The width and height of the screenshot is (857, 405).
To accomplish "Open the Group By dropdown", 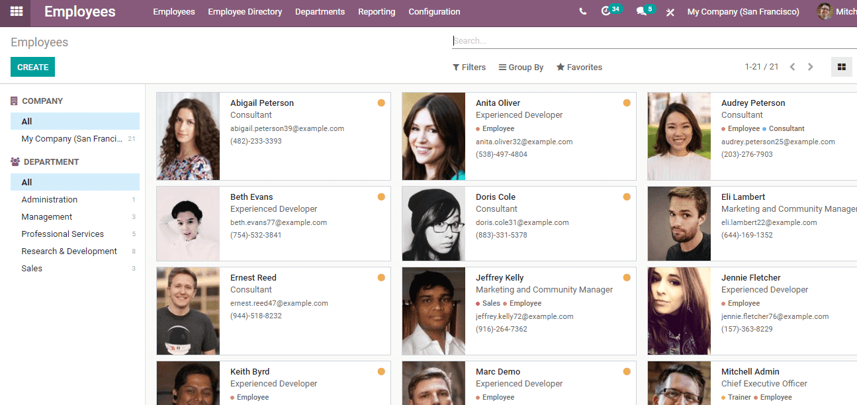I will (521, 67).
